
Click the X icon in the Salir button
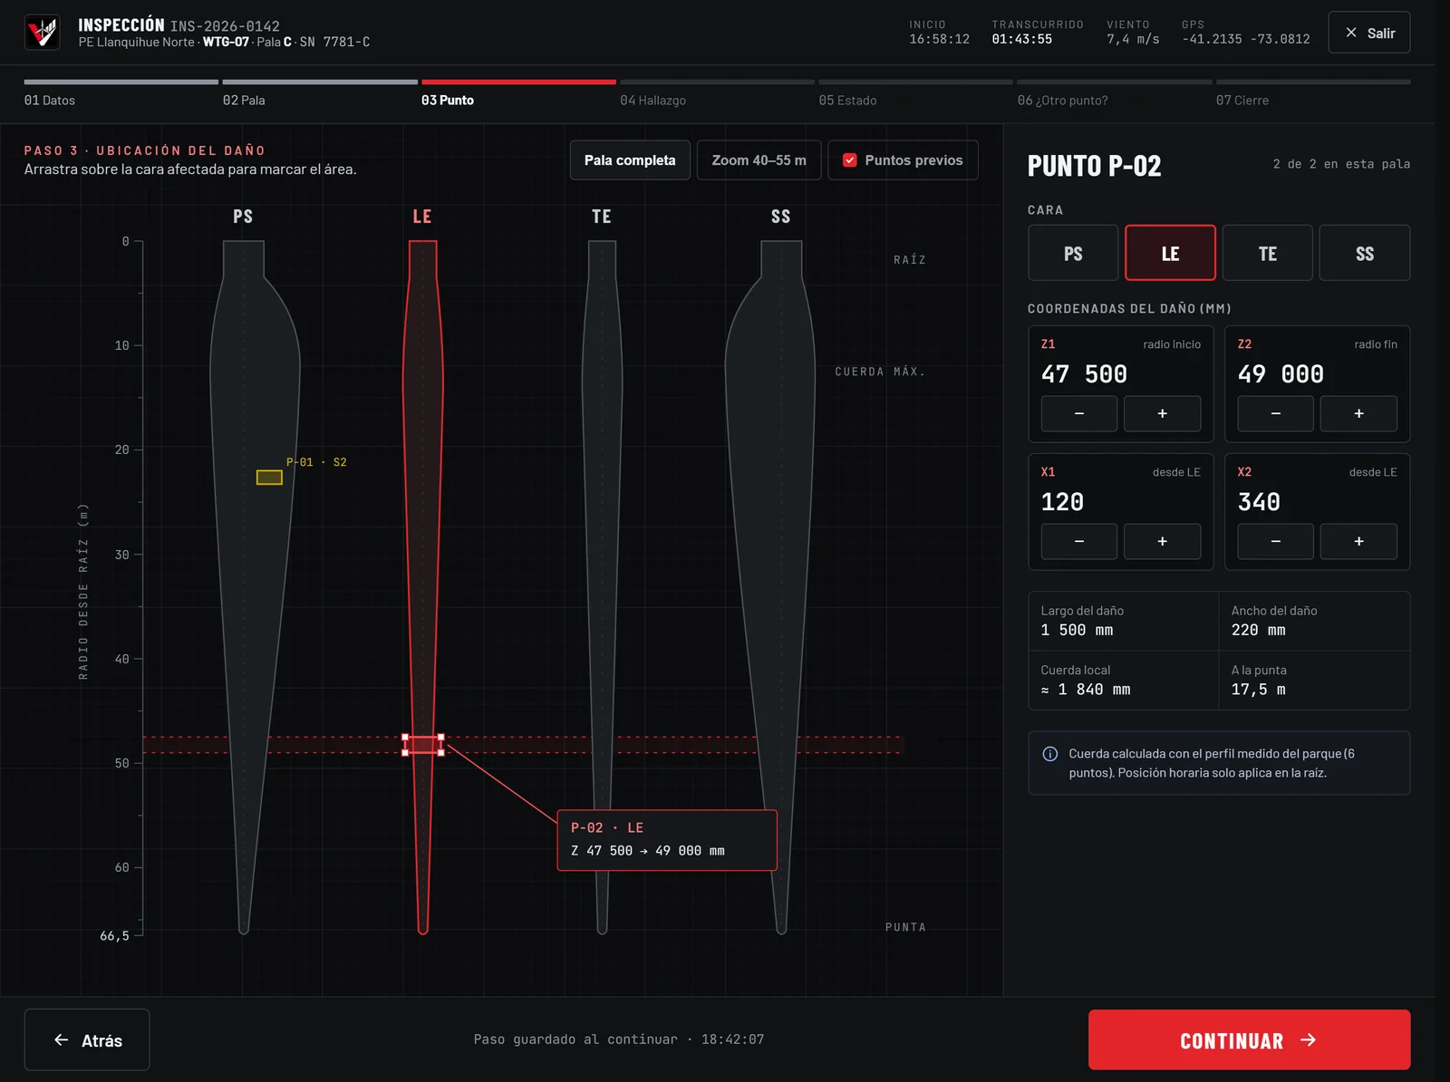point(1351,33)
